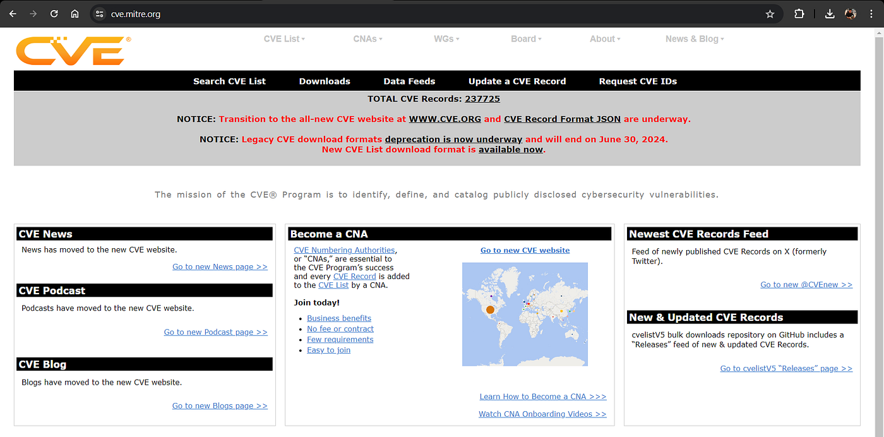Open 'deprecation is now underway' link

coord(453,140)
